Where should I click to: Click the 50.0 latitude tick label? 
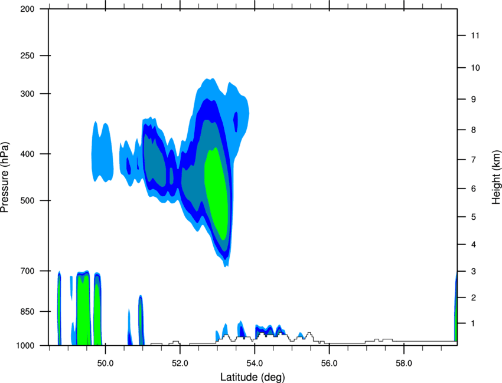[105, 364]
